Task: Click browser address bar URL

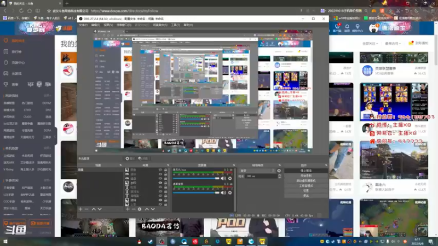Action: pos(124,11)
